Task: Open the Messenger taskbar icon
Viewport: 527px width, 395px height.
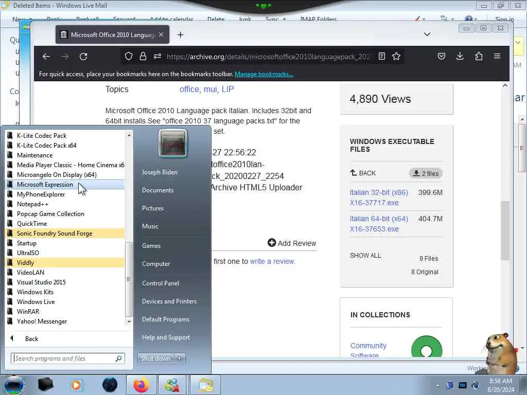Action: [x=172, y=385]
